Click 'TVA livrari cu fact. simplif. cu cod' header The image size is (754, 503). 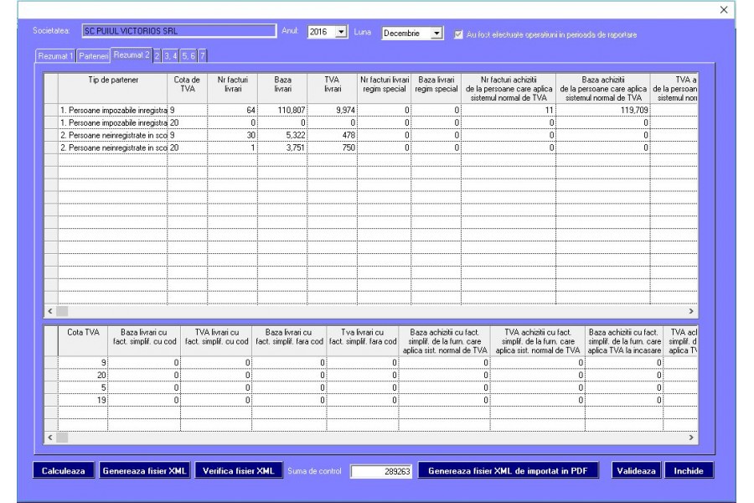tap(216, 341)
